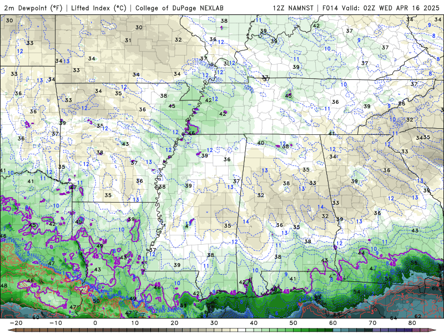The height and width of the screenshot is (333, 444).
Task: Click the "2m Dewpoint (°F)" title text
Action: (x=33, y=8)
